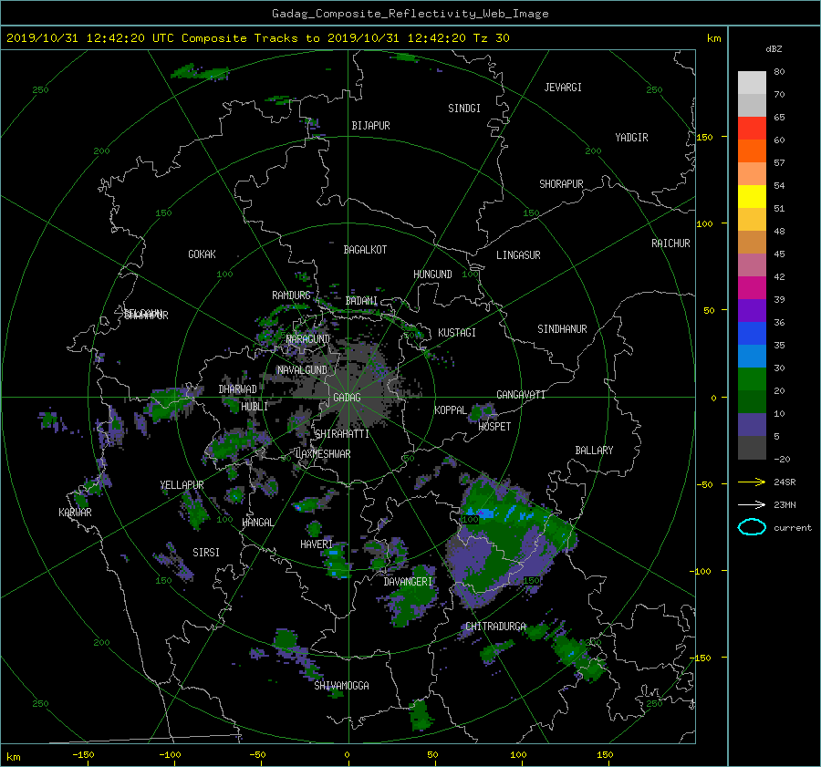Click the SHORAPUR city label
This screenshot has width=821, height=767.
click(x=561, y=184)
